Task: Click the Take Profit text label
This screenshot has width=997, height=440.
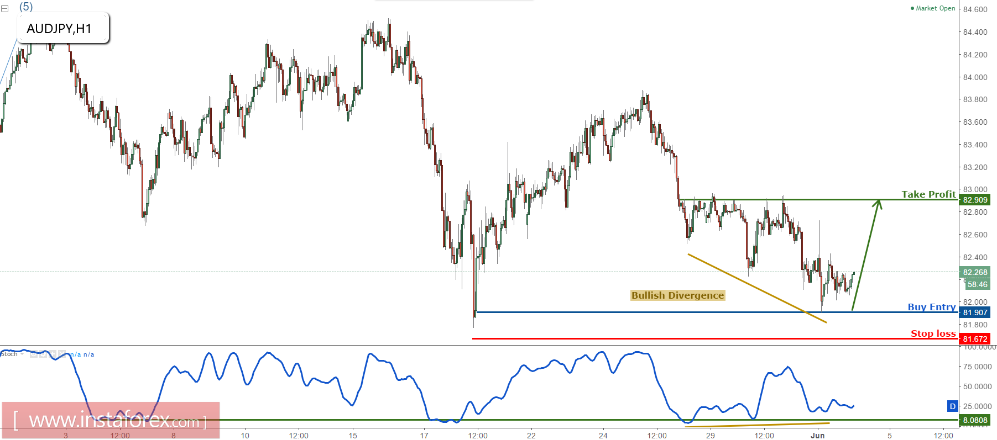Action: 928,194
